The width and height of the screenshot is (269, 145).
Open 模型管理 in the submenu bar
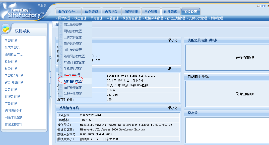tap(81, 18)
